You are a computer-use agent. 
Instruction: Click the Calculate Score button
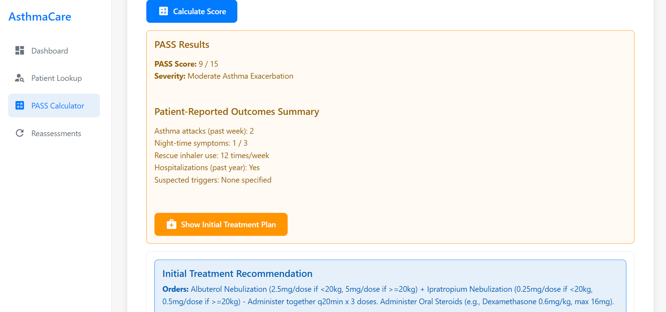pos(192,11)
